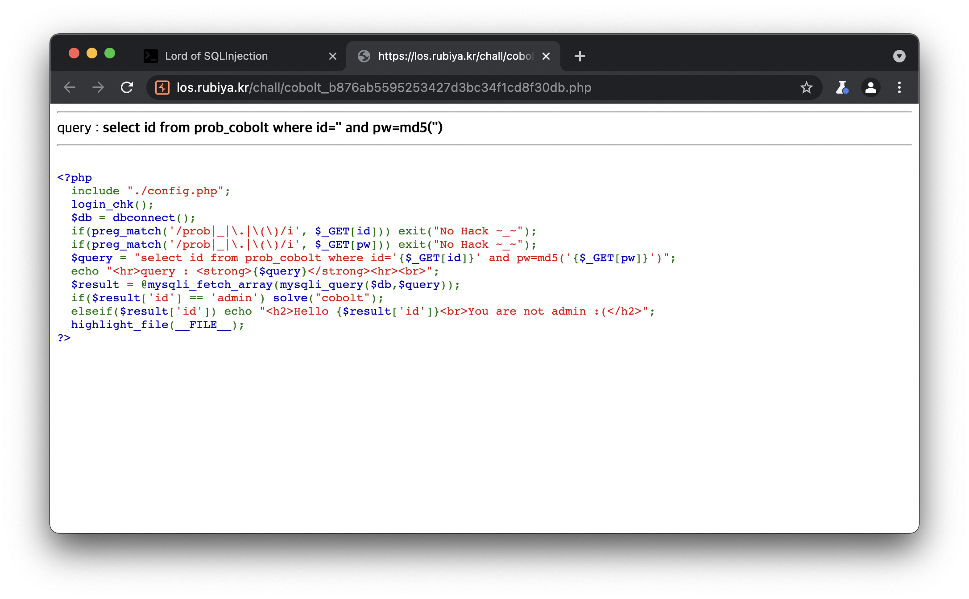Click the address bar URL text
The height and width of the screenshot is (599, 969).
coord(384,87)
